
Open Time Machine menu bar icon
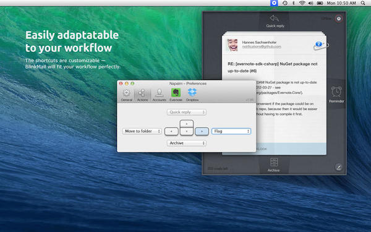(285, 3)
